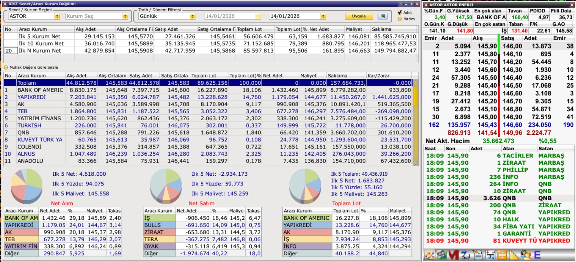Screen dimensions: 576x262
Task: Click the red M icon in bottom toolbar
Action: pos(453,255)
